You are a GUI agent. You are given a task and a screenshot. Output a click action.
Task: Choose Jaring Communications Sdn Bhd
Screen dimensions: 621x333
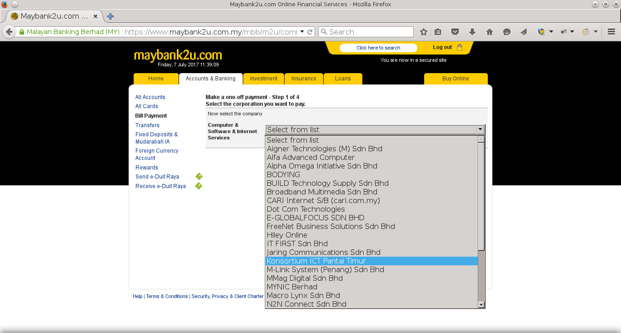tap(371, 253)
